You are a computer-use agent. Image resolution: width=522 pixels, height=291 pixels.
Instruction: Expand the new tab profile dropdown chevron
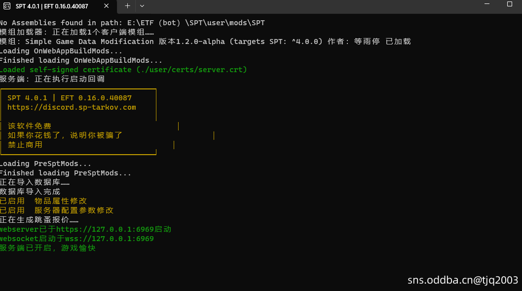point(142,6)
